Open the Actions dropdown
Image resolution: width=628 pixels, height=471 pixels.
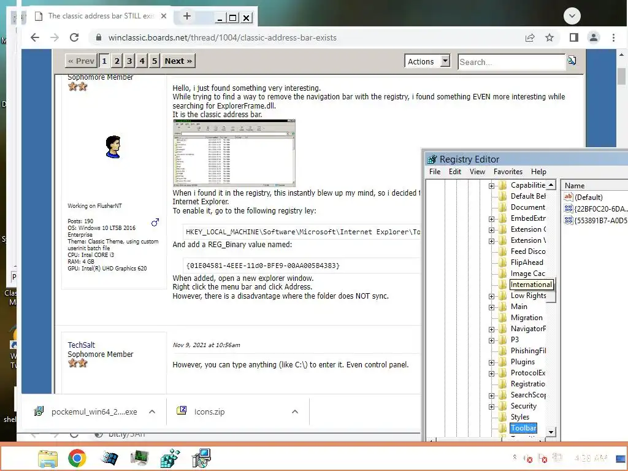[x=427, y=61]
